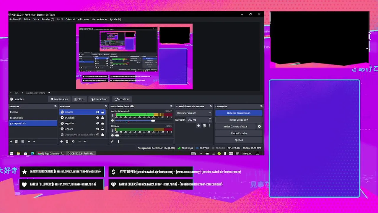The height and width of the screenshot is (213, 378).
Task: Open the Paneles menu
Action: tap(48, 19)
